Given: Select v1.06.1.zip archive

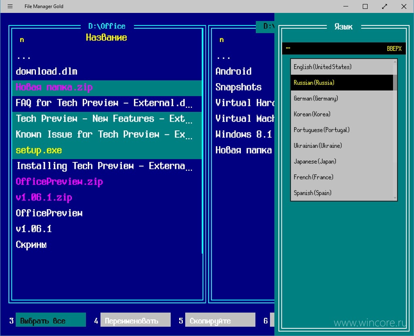Looking at the screenshot, I should click(107, 197).
